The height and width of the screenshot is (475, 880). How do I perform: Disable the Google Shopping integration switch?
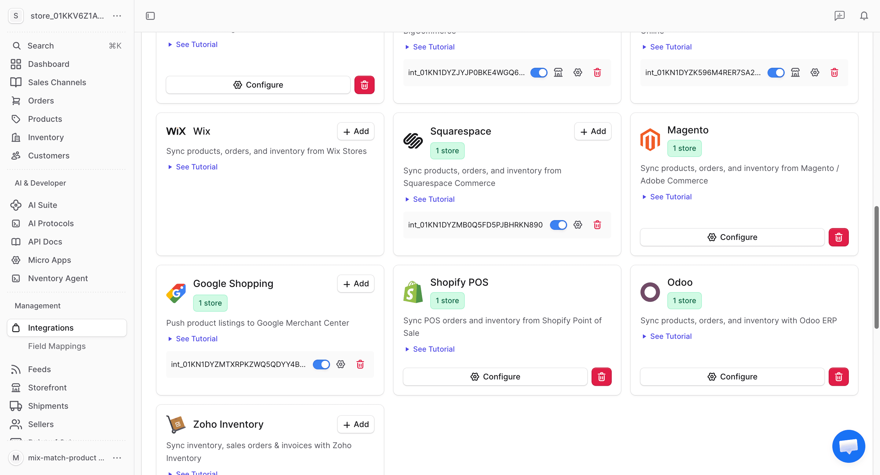(321, 364)
